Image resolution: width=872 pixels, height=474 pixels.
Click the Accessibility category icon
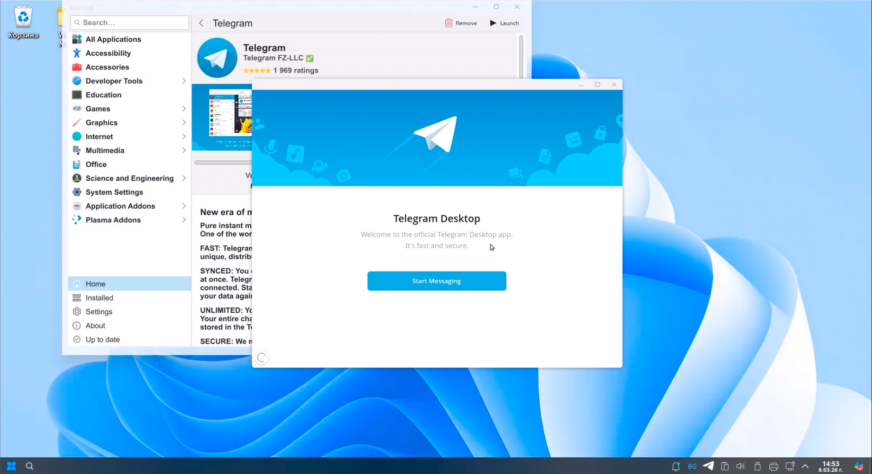pos(77,53)
